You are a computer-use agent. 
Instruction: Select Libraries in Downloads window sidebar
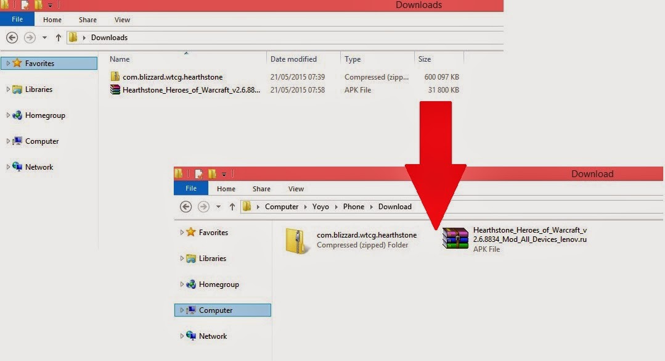pos(39,89)
